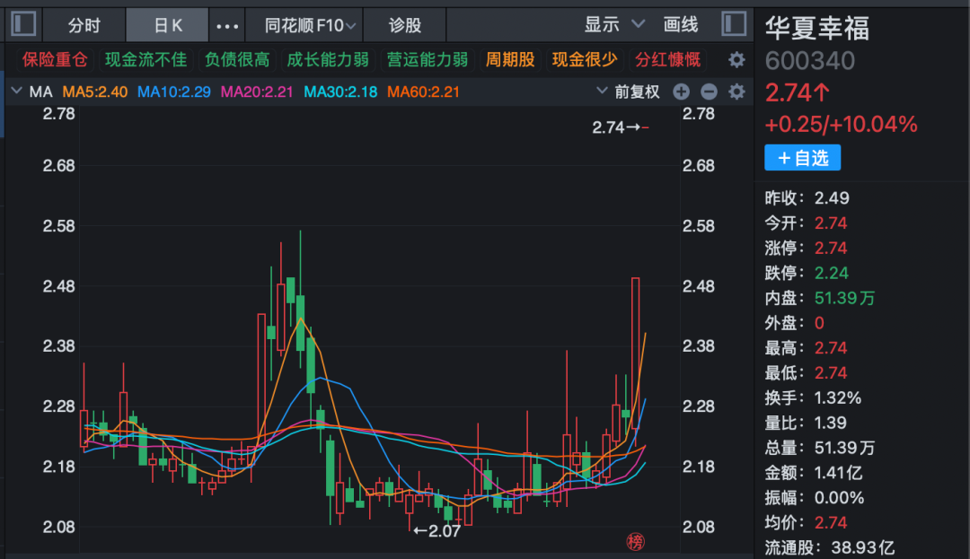Open the 诊股 stock diagnosis

[x=404, y=25]
